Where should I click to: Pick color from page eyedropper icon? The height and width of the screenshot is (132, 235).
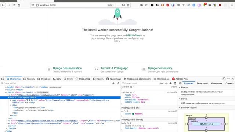(118, 83)
